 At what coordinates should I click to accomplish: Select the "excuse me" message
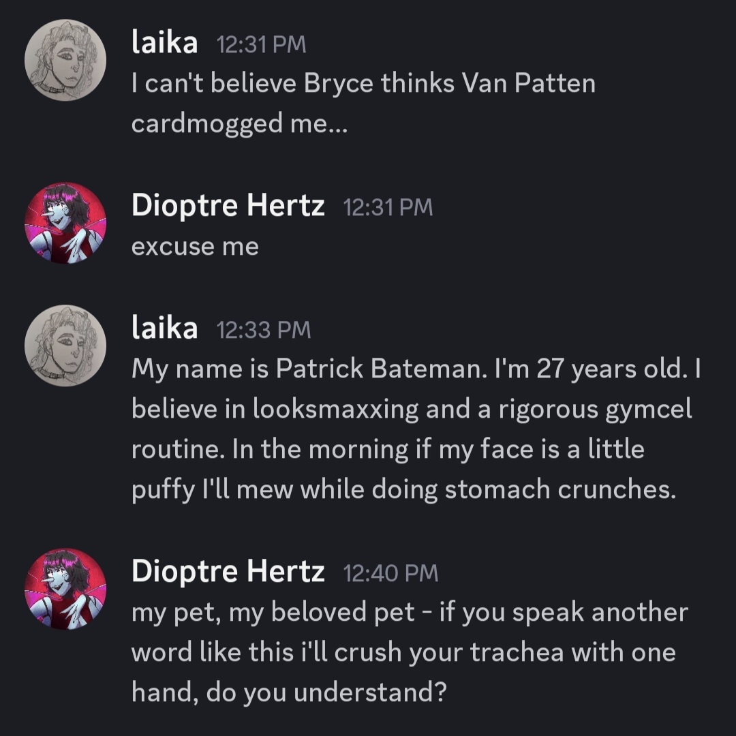point(195,246)
